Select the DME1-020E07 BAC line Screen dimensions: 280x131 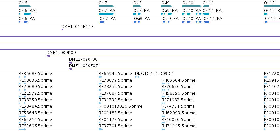click(x=174, y=69)
